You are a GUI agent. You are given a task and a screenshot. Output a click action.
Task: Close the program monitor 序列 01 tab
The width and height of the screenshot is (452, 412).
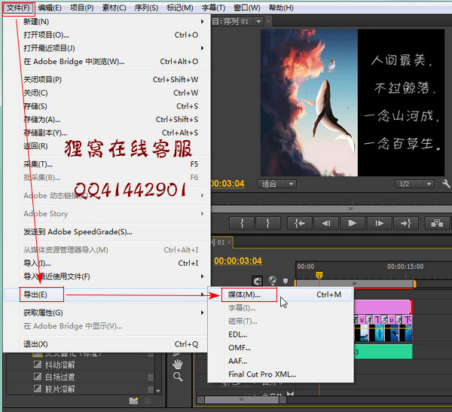point(268,21)
